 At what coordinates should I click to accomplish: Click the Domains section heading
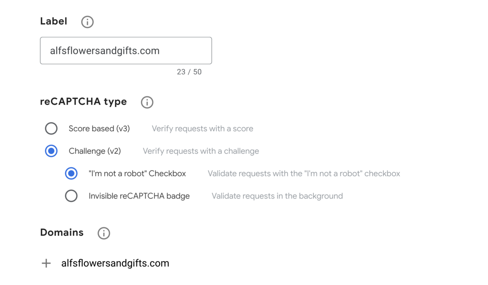click(x=62, y=233)
